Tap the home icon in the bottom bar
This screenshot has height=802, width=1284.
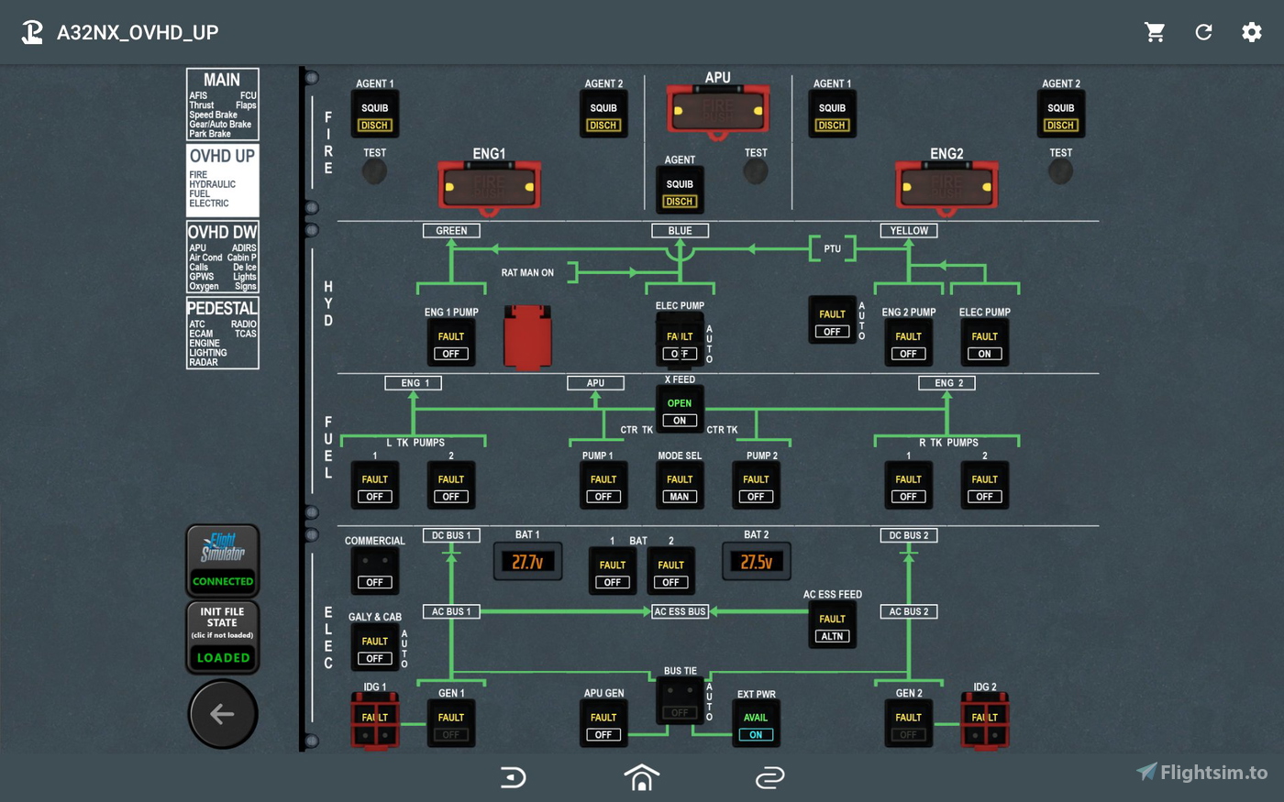click(x=642, y=776)
